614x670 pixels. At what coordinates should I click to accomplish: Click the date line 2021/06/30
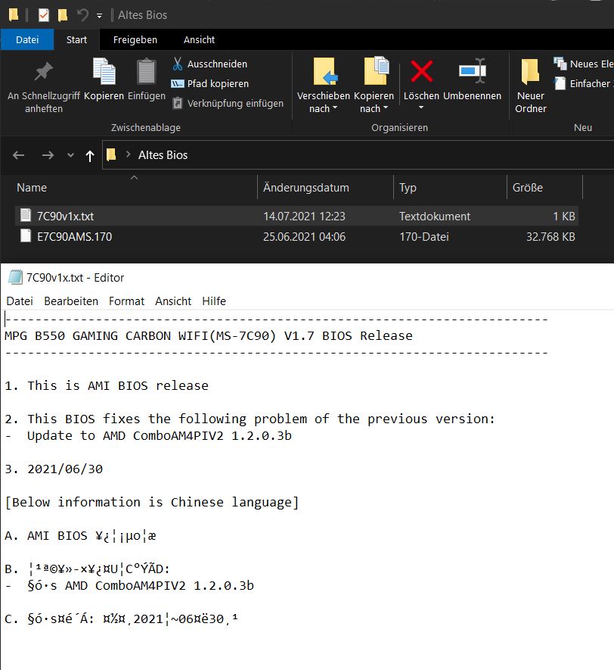tap(65, 469)
